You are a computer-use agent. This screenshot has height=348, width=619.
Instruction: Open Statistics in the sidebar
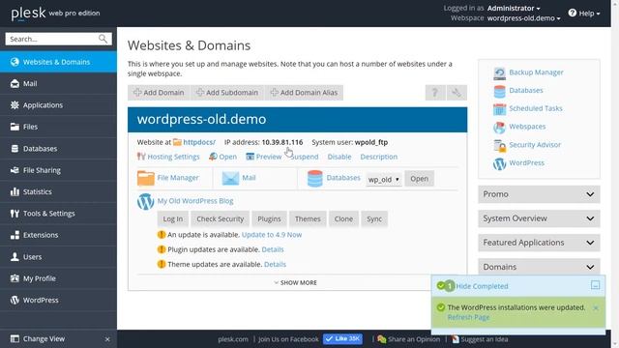58,191
